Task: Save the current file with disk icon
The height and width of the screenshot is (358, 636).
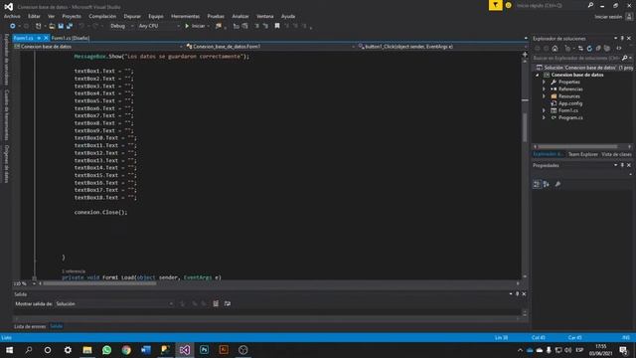Action: click(61, 26)
